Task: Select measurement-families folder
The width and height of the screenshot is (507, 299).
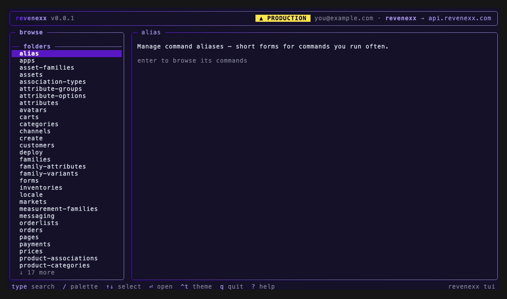Action: (66, 209)
